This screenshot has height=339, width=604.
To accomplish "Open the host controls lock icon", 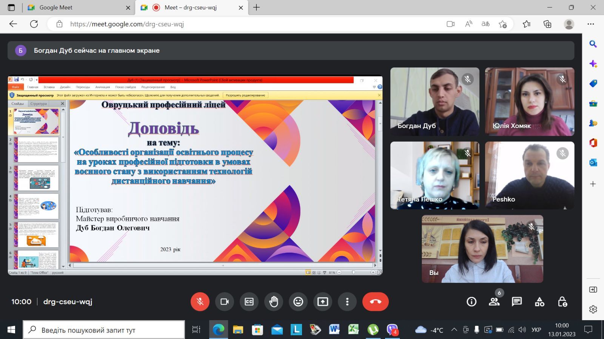I will (x=562, y=302).
